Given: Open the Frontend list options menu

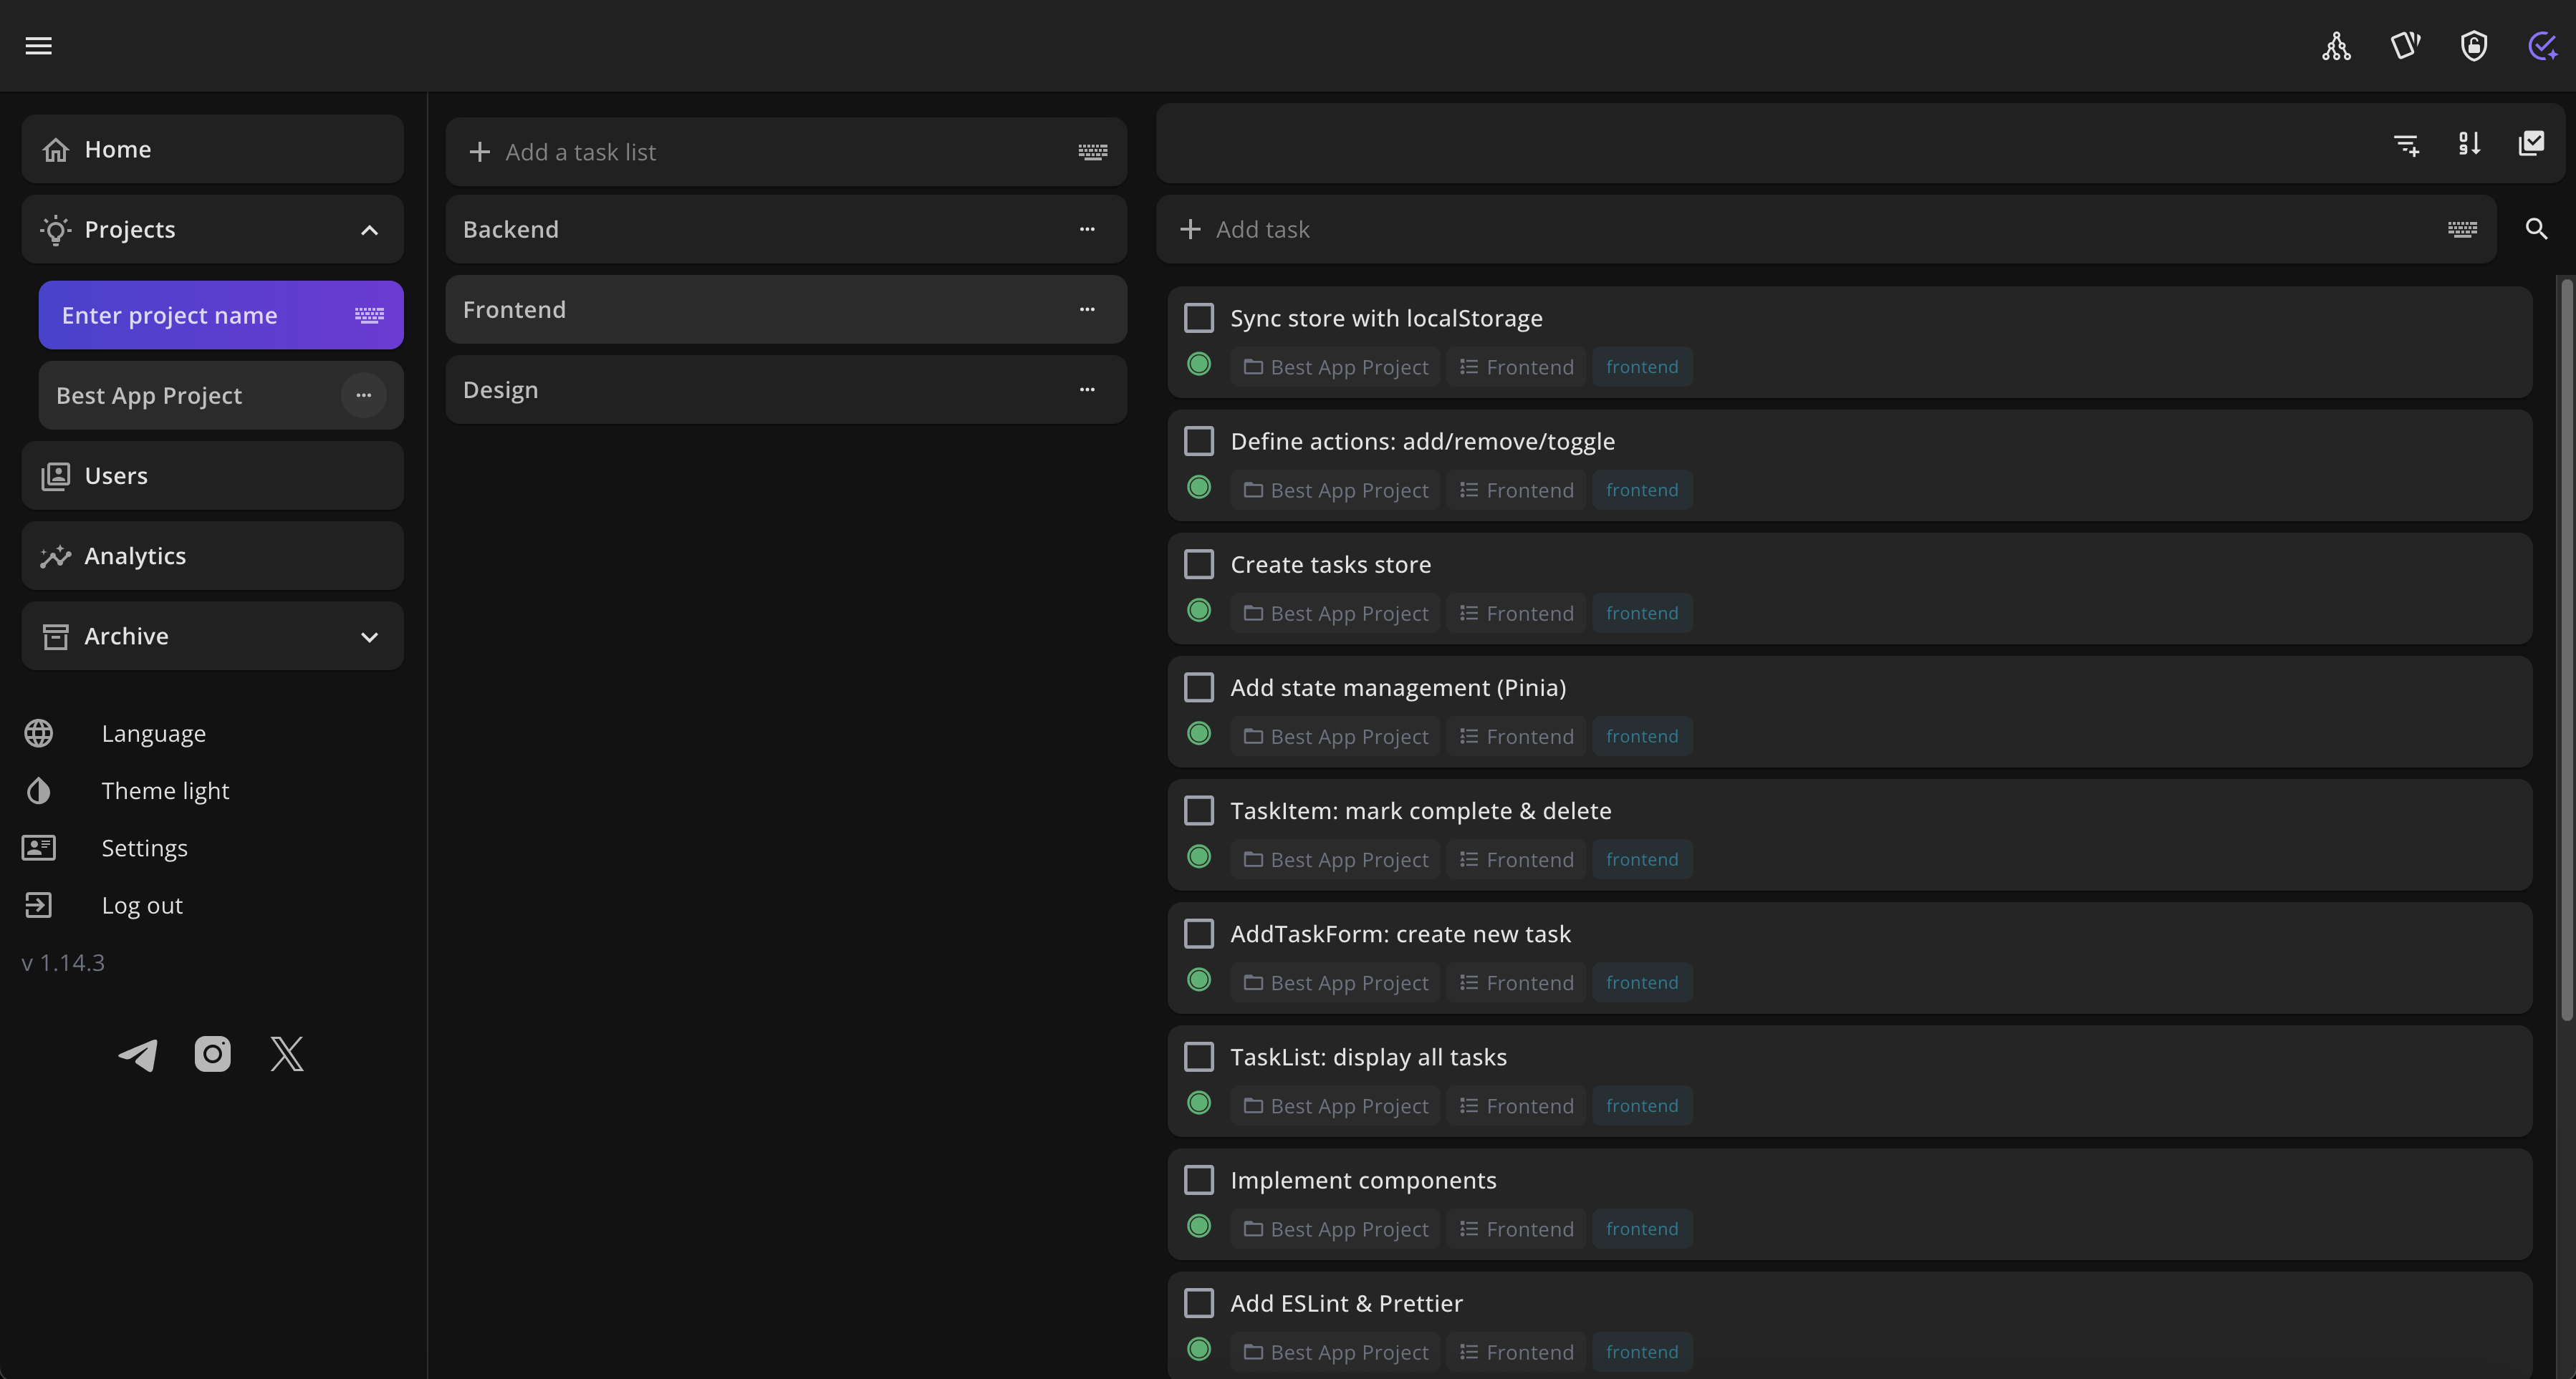Looking at the screenshot, I should point(1088,310).
